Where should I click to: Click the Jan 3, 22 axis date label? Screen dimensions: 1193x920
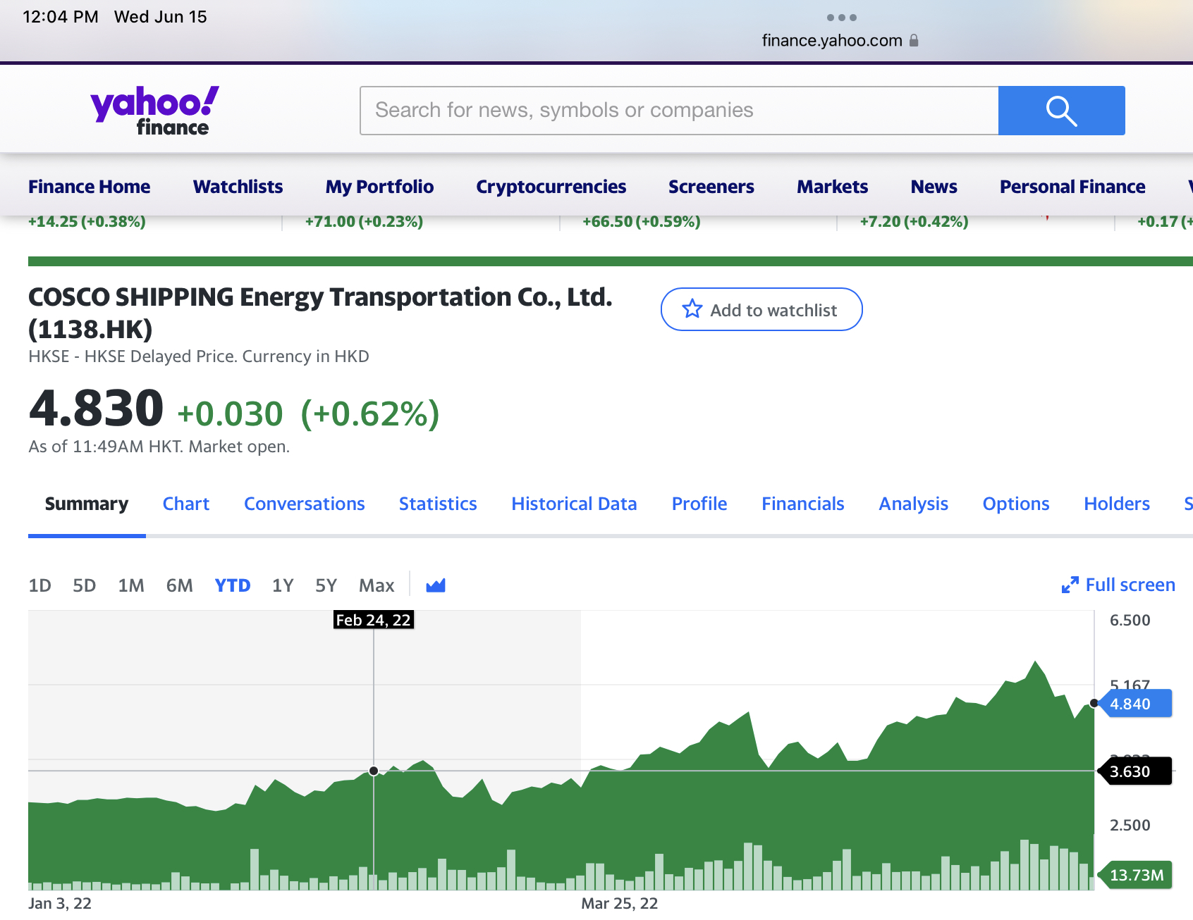pos(60,903)
